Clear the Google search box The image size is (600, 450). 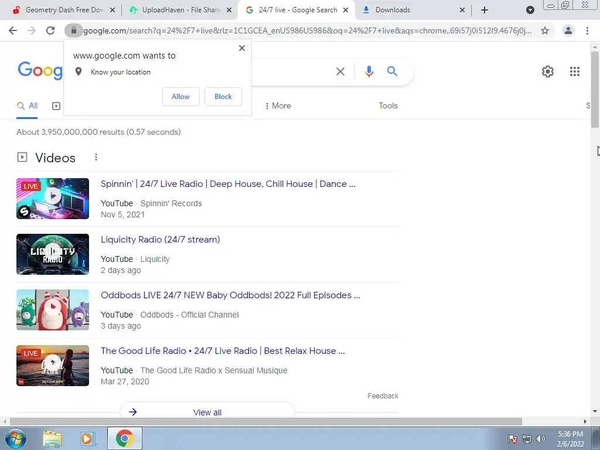[x=340, y=71]
